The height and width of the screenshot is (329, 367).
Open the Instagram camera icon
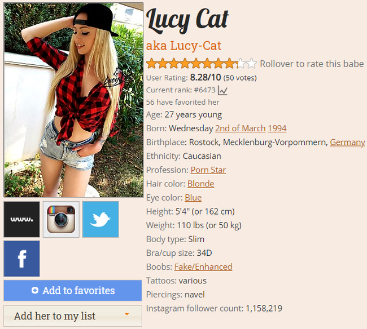61,220
